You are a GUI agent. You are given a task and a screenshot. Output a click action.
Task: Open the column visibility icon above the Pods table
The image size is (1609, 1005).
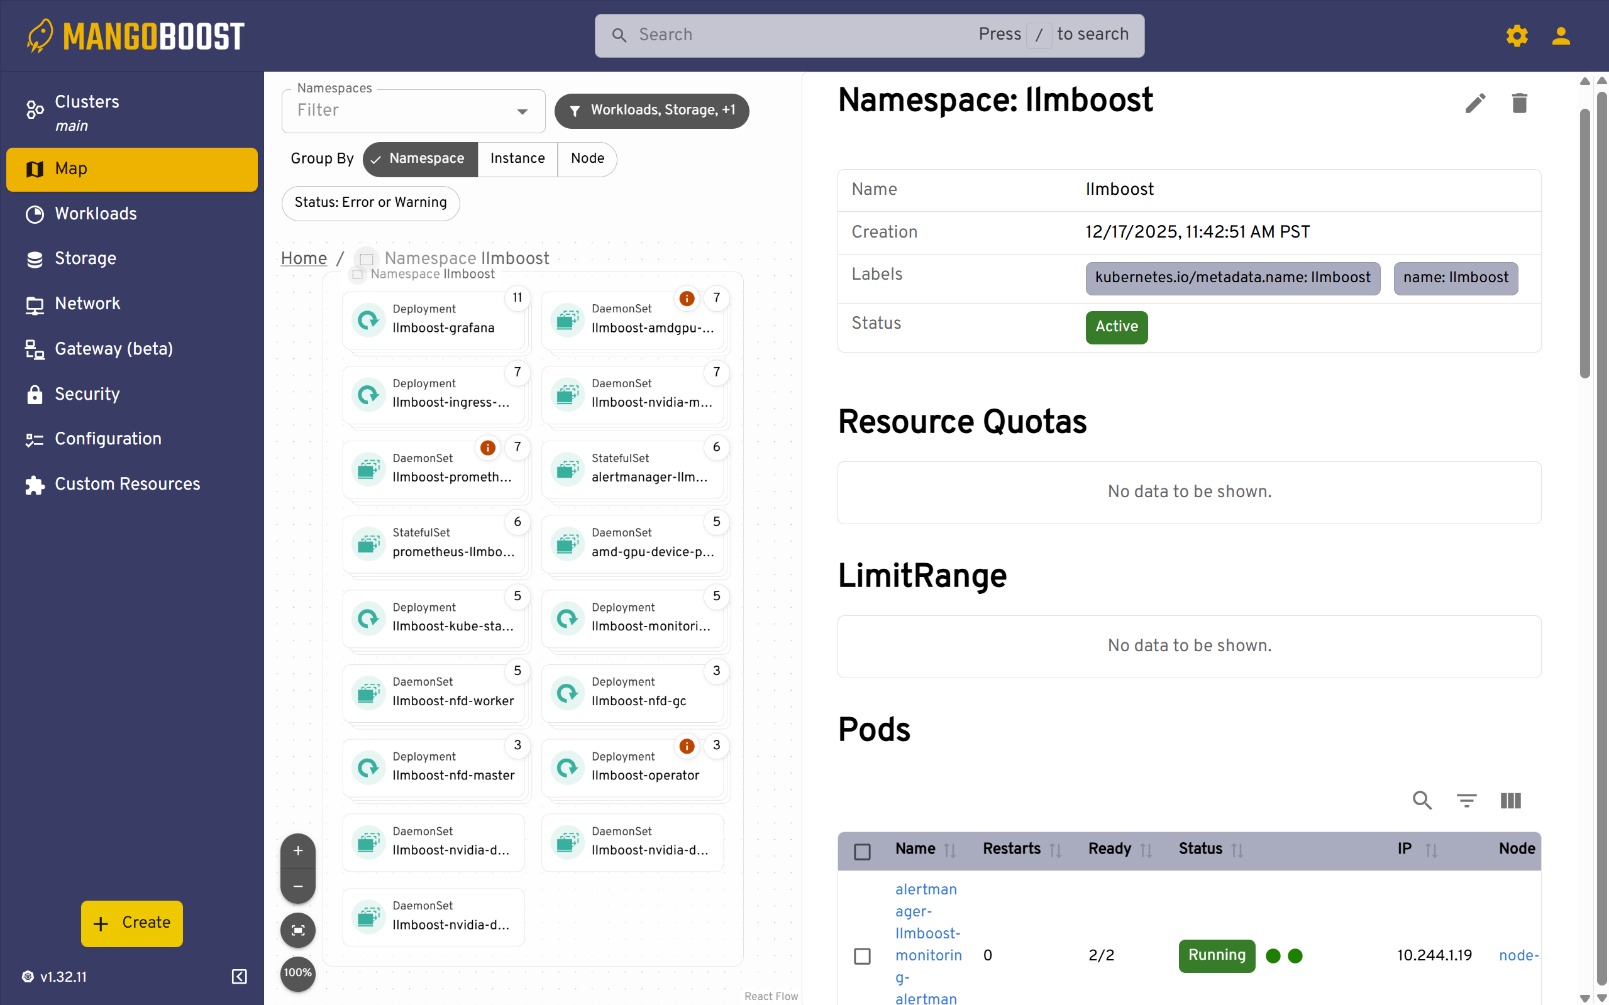(1510, 800)
